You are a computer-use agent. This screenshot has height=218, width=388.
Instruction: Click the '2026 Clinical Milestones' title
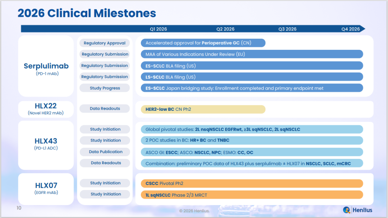coord(87,13)
